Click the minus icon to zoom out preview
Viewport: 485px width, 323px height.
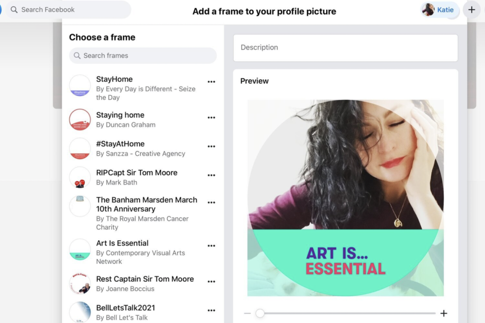(247, 314)
